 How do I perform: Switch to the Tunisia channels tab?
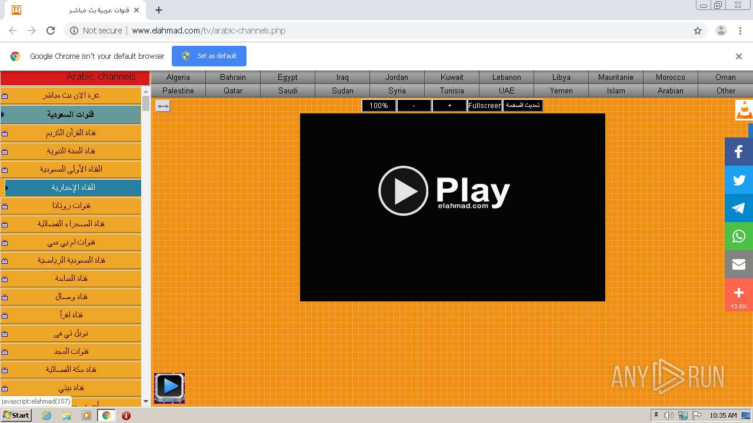coord(452,90)
